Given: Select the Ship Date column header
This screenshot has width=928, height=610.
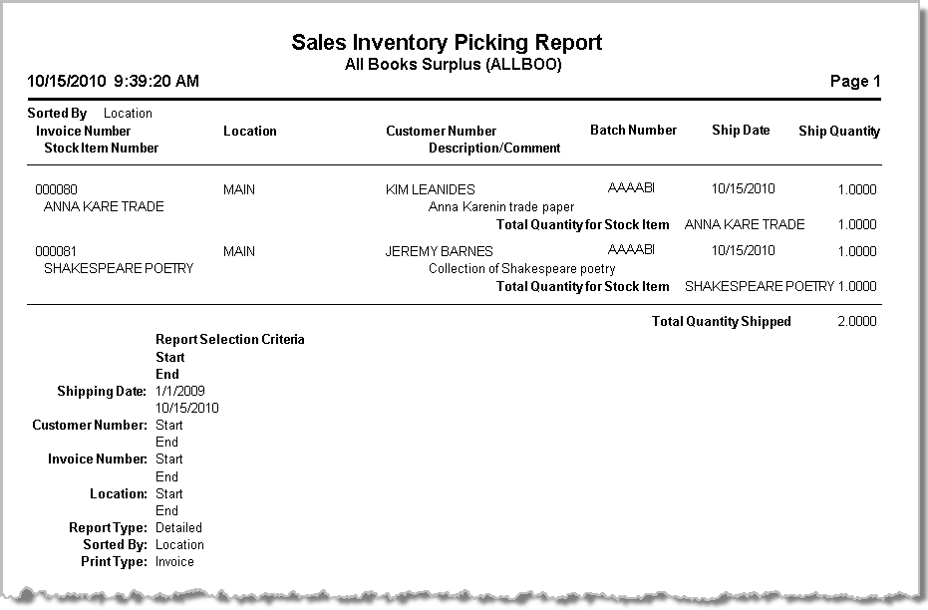Looking at the screenshot, I should tap(741, 130).
